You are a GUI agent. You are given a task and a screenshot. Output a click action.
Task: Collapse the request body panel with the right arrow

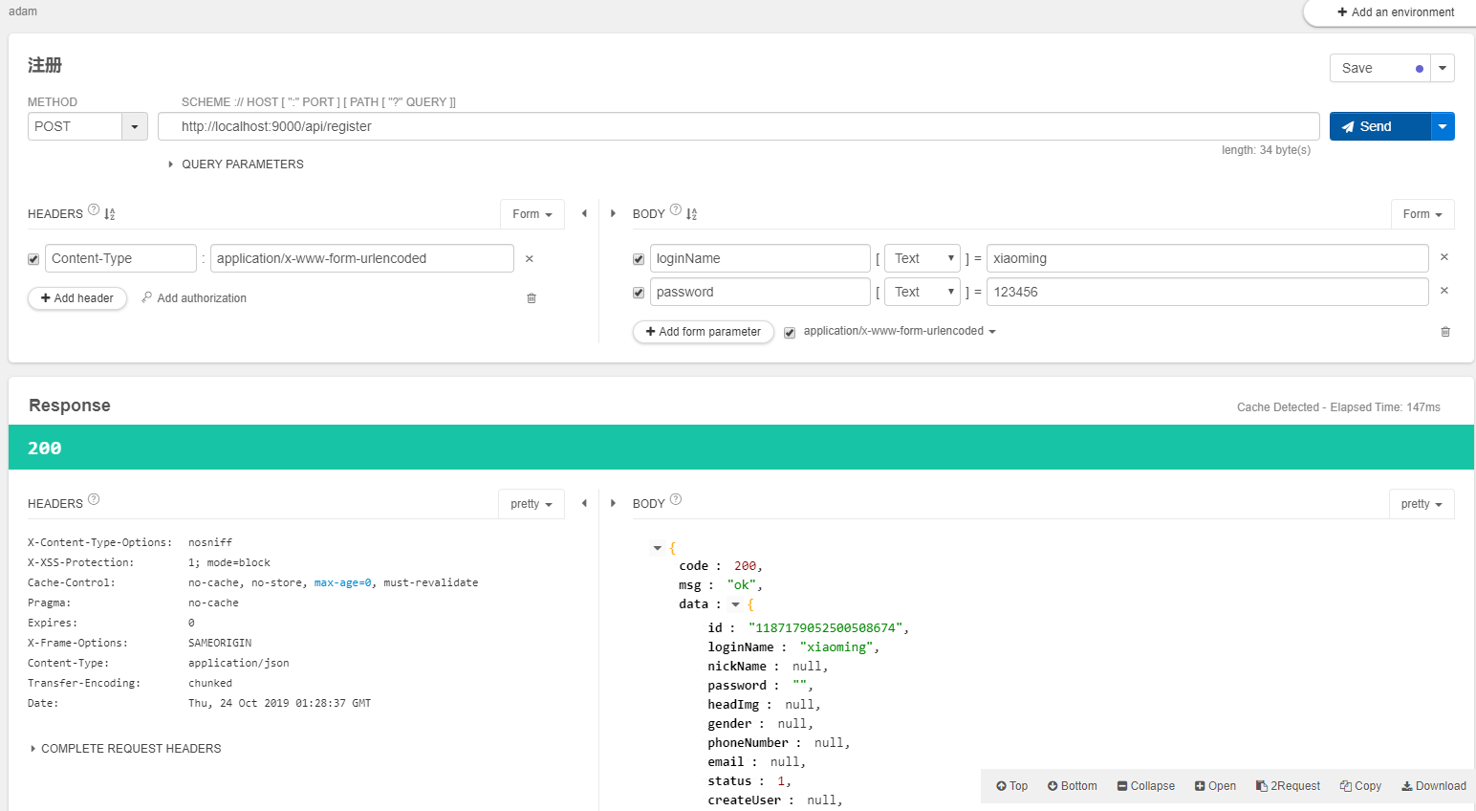coord(613,213)
